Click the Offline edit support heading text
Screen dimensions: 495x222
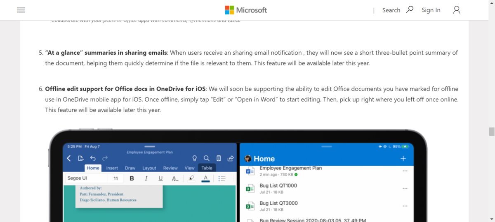pos(125,89)
